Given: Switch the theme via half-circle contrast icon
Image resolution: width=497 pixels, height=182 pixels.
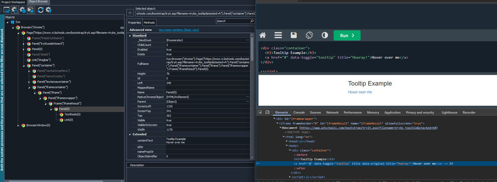Looking at the screenshot, I should pyautogui.click(x=324, y=35).
